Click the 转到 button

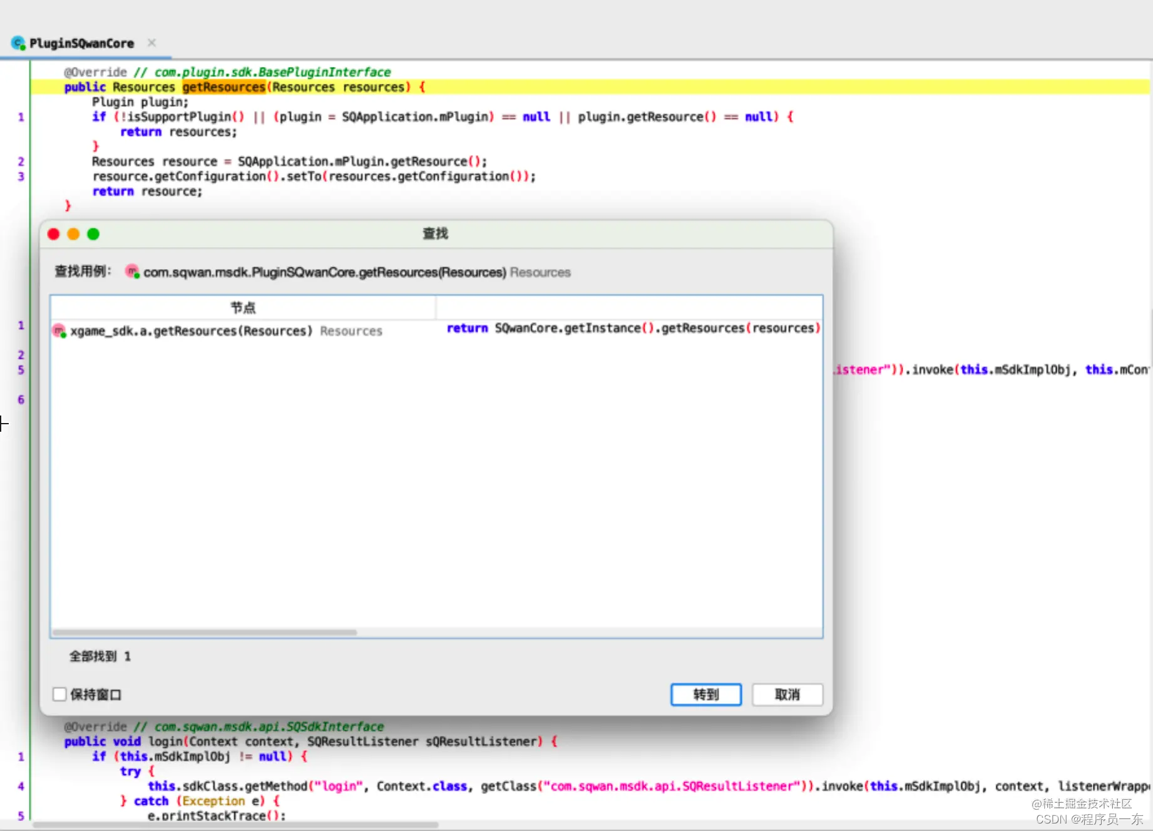pos(706,695)
